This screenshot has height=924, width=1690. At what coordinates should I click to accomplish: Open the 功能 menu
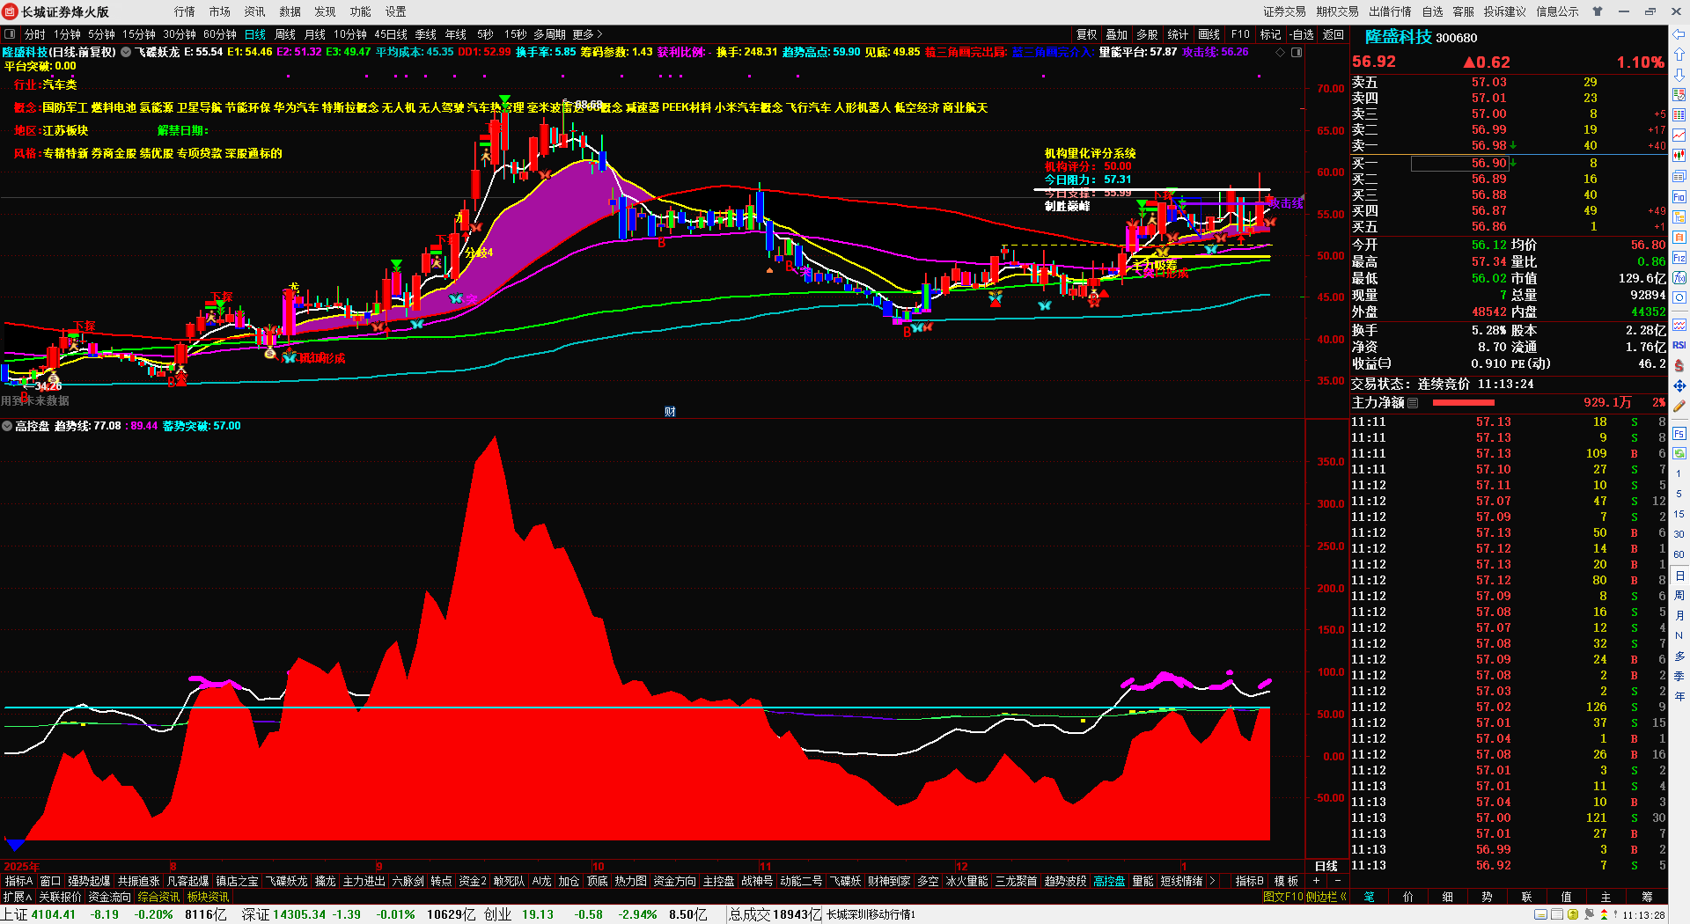click(360, 11)
